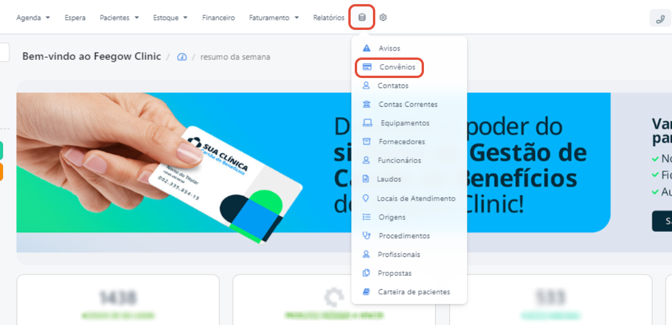Click the Contatos person icon
Screen dimensions: 672x325
pos(366,85)
